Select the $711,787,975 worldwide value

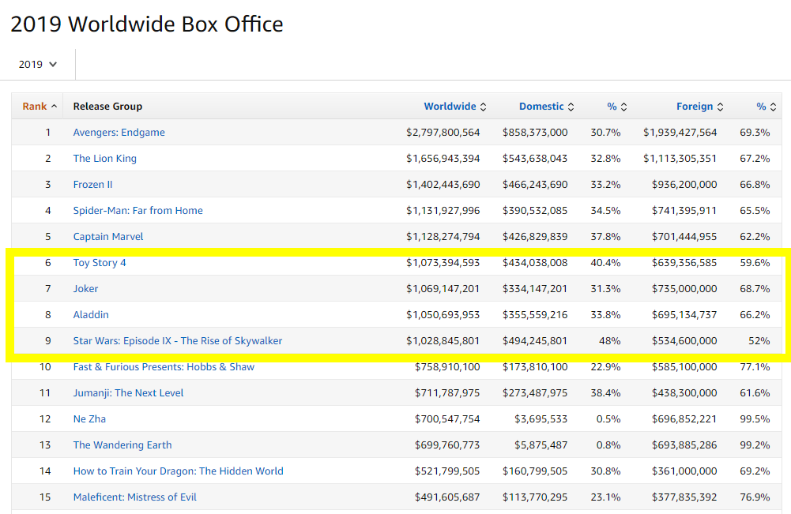click(x=447, y=393)
